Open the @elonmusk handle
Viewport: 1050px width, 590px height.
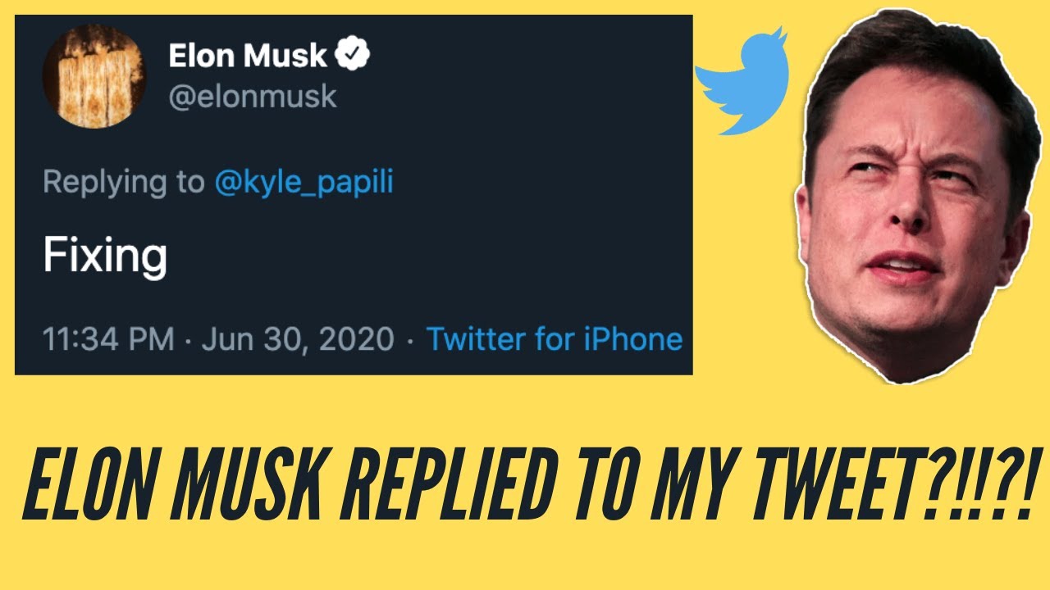(x=253, y=97)
